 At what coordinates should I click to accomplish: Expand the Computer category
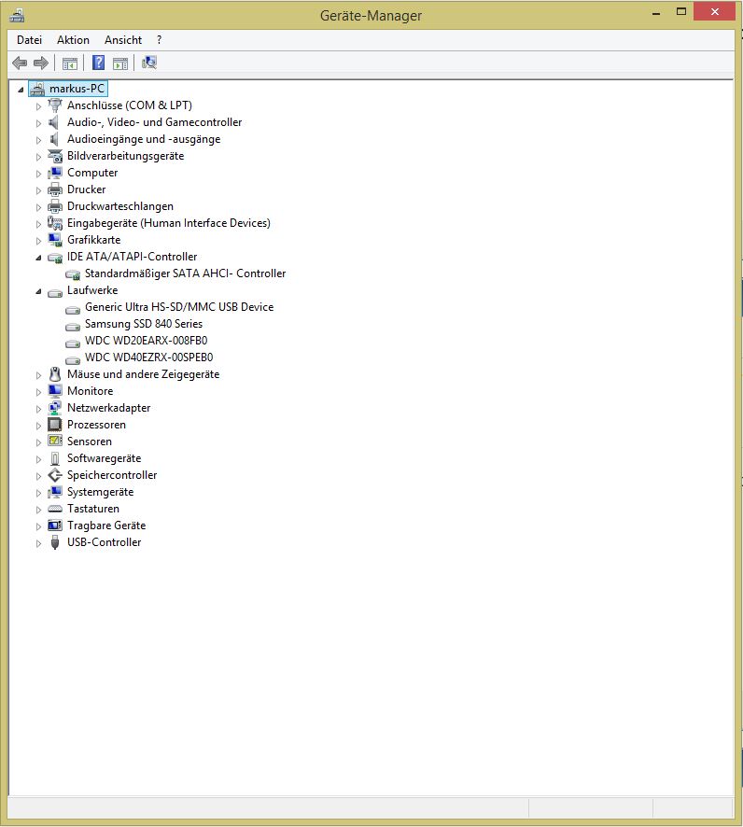point(38,174)
